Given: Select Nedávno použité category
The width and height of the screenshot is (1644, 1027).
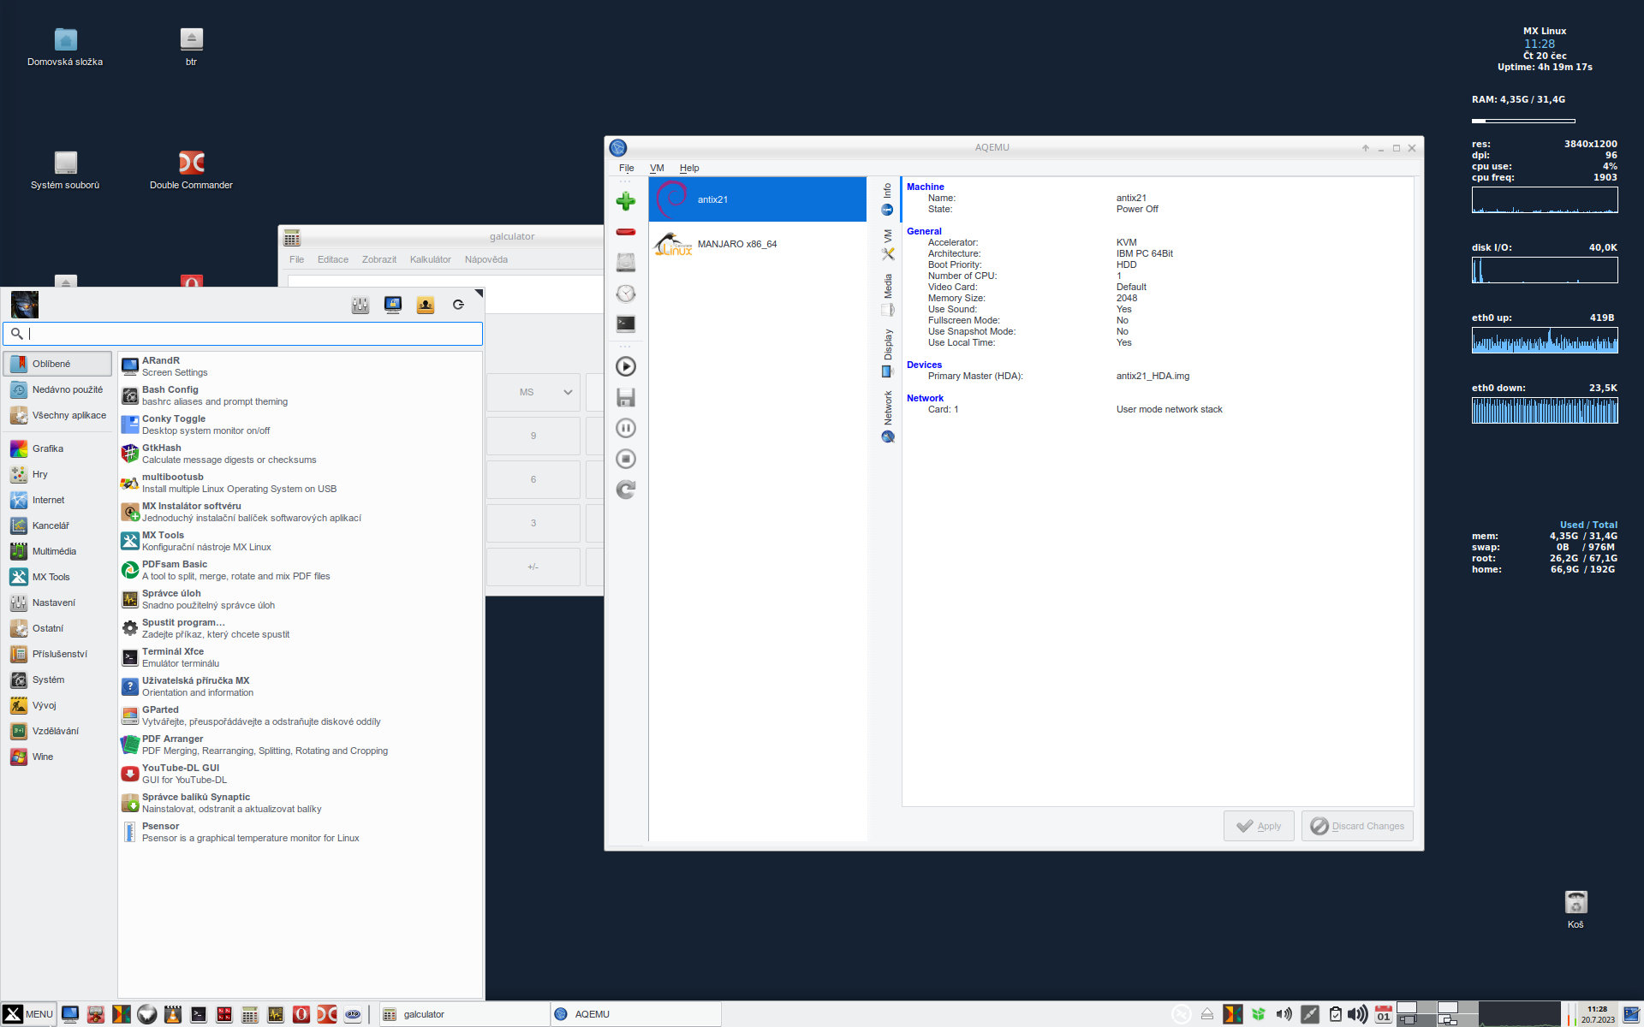Looking at the screenshot, I should click(57, 389).
